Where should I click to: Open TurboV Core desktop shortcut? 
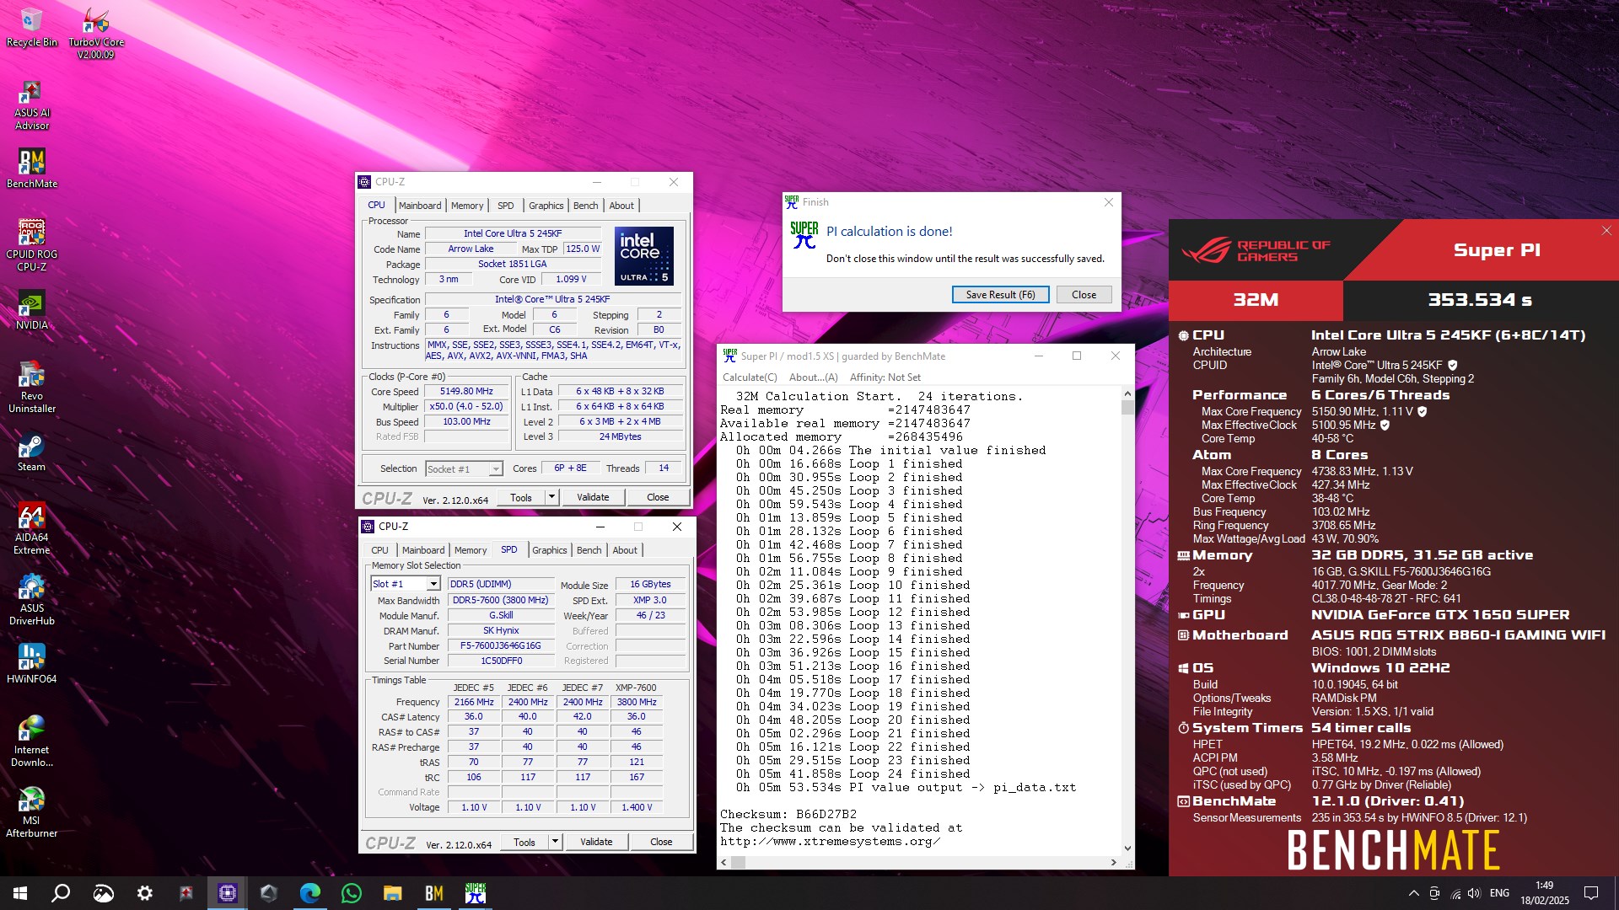pyautogui.click(x=95, y=34)
